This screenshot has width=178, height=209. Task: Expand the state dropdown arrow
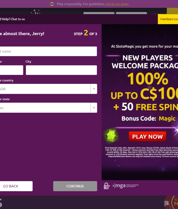94,108
